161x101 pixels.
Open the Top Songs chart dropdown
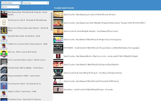pos(35,3)
